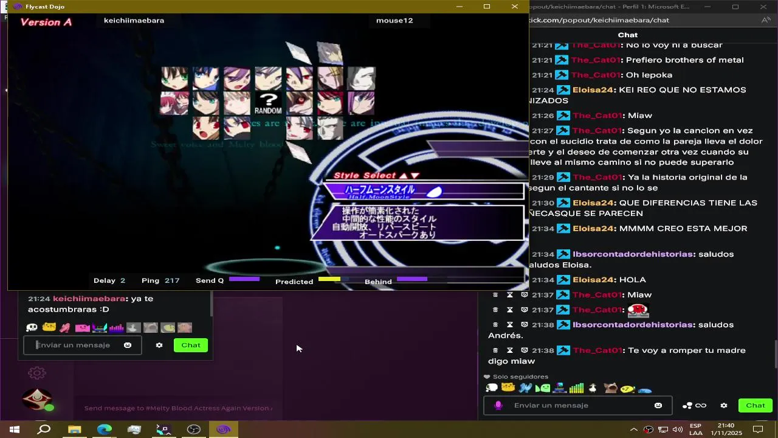
Task: Focus the left 'Enviar un mensaje' field
Action: (83, 345)
